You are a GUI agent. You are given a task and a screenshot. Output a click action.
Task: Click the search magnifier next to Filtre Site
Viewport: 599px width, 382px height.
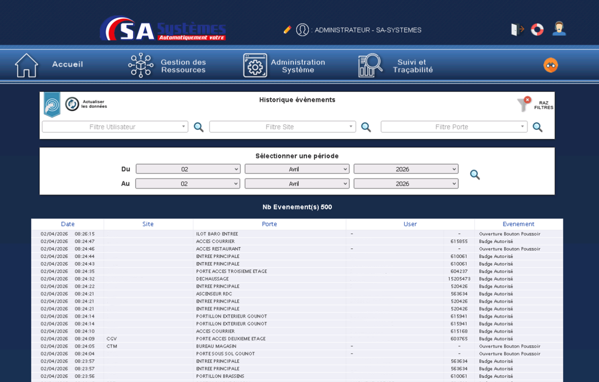coord(366,127)
